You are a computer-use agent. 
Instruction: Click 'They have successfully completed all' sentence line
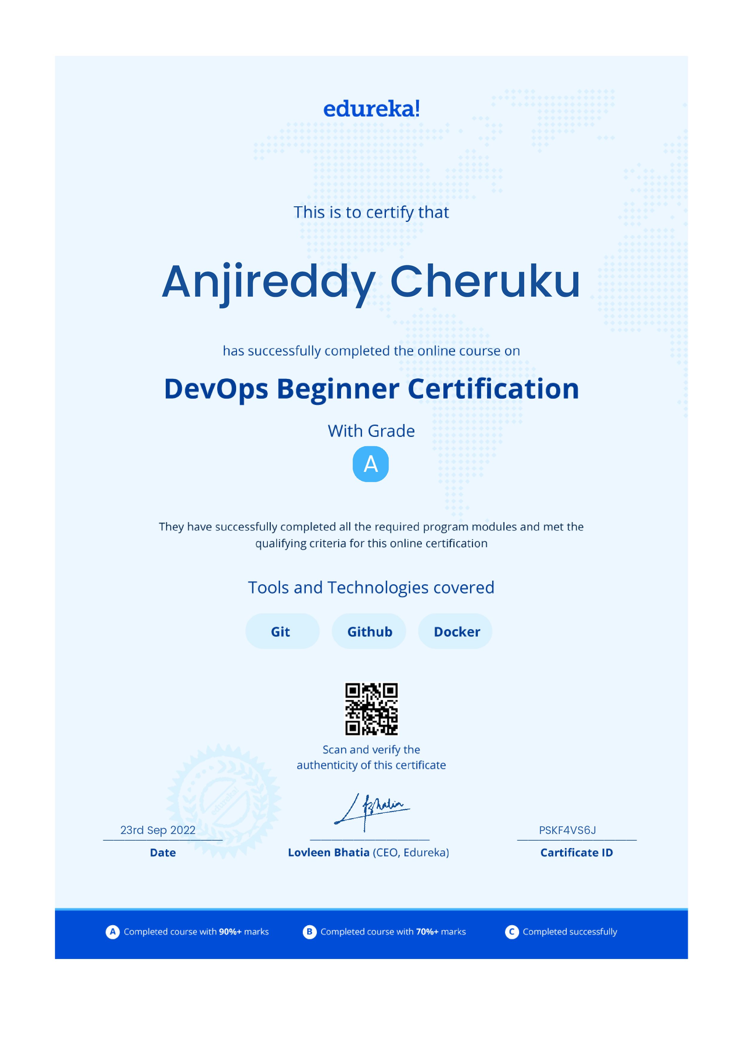coord(371,527)
